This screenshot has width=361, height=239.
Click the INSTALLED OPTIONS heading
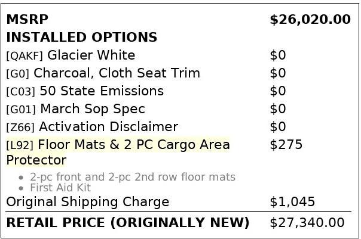point(81,38)
